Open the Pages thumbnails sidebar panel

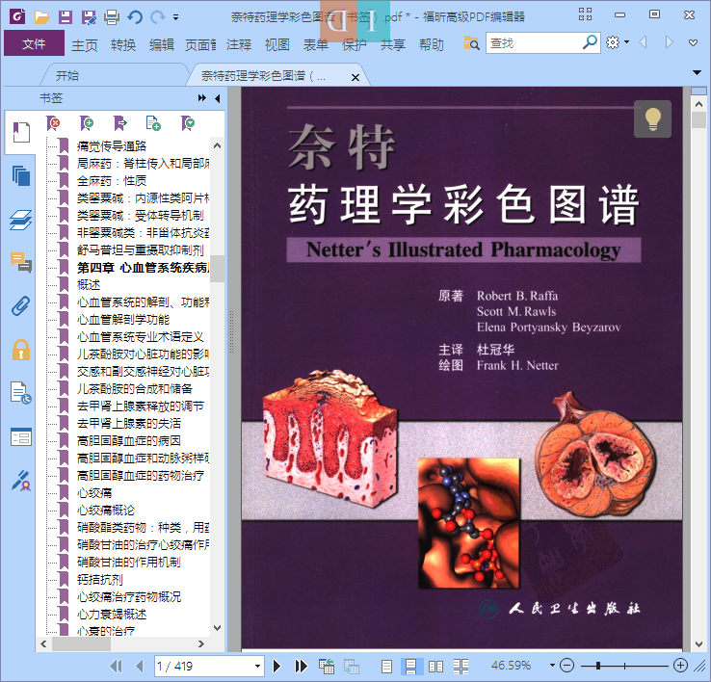tap(21, 175)
